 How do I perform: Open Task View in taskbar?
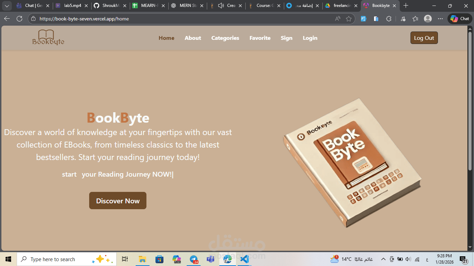click(125, 259)
